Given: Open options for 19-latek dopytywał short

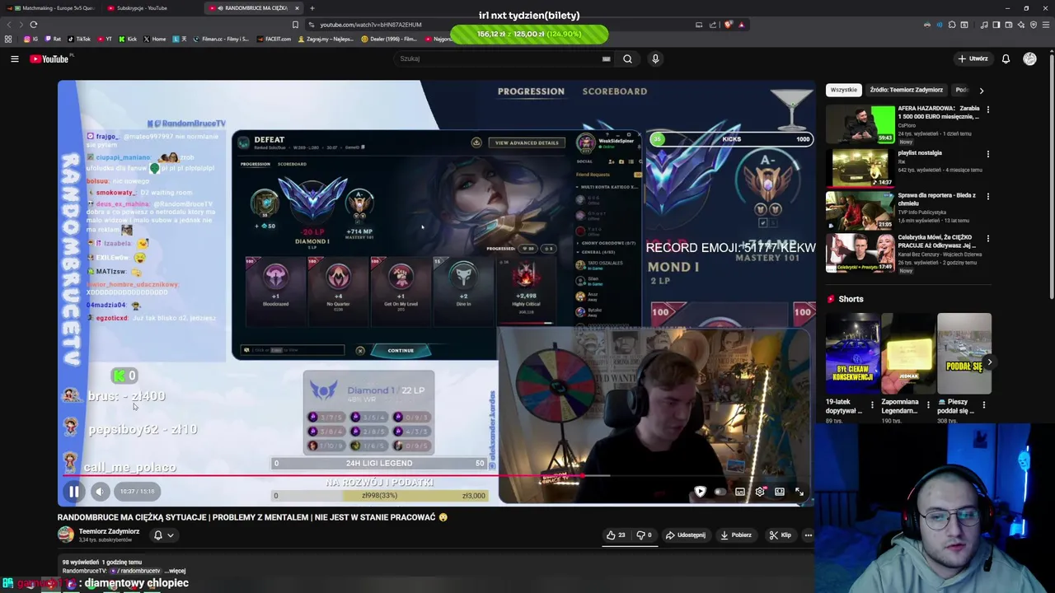Looking at the screenshot, I should point(872,404).
